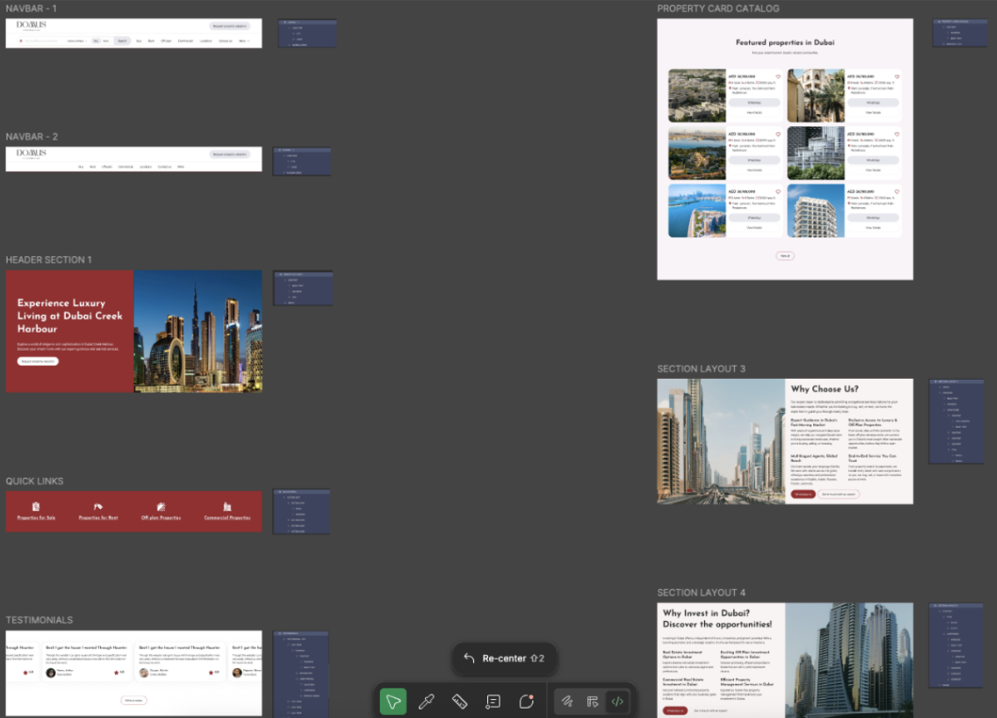The height and width of the screenshot is (718, 997).
Task: Select the PROPERTY CARD CATALOG frame title
Action: pyautogui.click(x=718, y=8)
